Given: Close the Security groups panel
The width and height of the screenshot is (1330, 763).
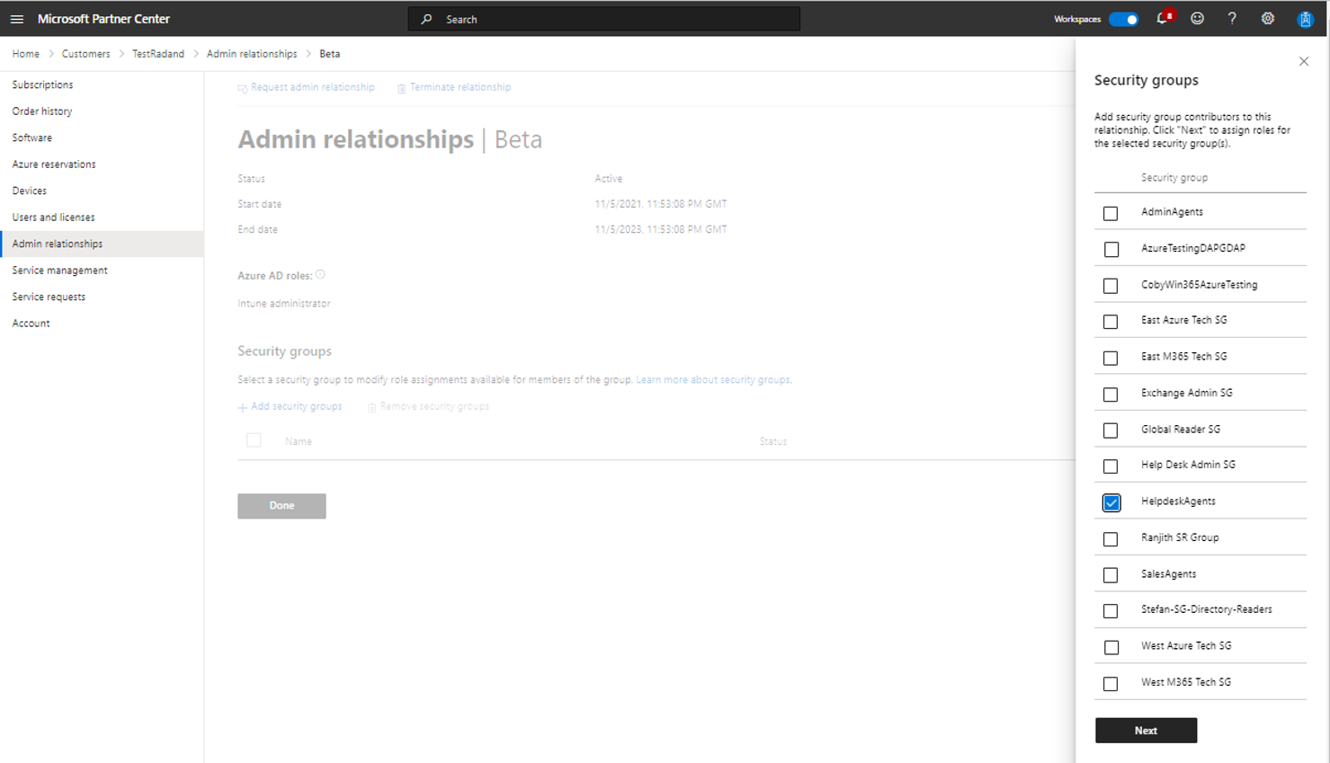Looking at the screenshot, I should point(1304,61).
